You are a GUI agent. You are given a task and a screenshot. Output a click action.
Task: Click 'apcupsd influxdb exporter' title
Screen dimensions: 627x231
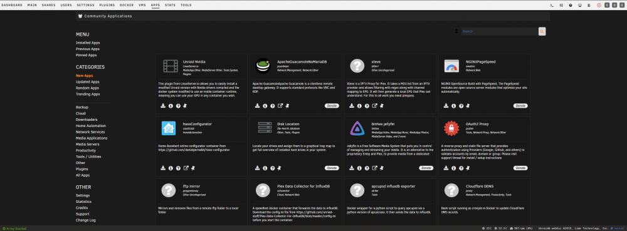393,187
